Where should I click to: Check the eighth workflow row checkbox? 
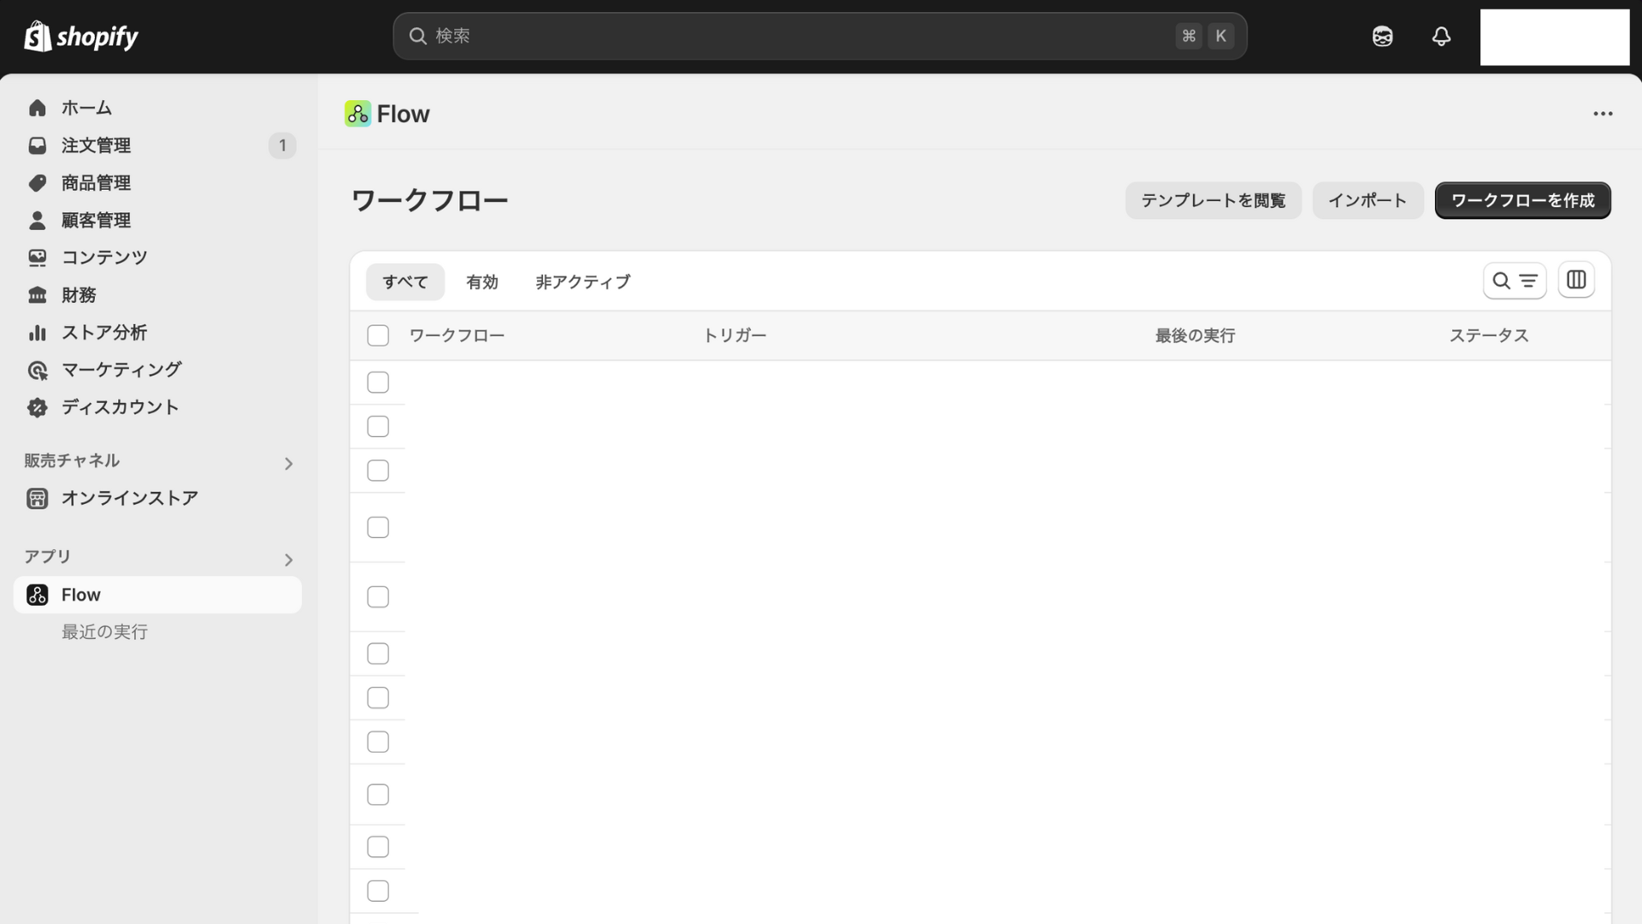coord(378,742)
